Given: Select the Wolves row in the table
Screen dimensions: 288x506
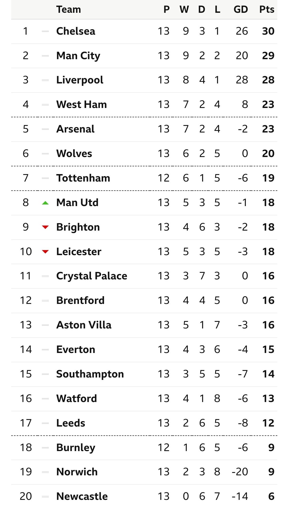Looking at the screenshot, I should 144,154.
